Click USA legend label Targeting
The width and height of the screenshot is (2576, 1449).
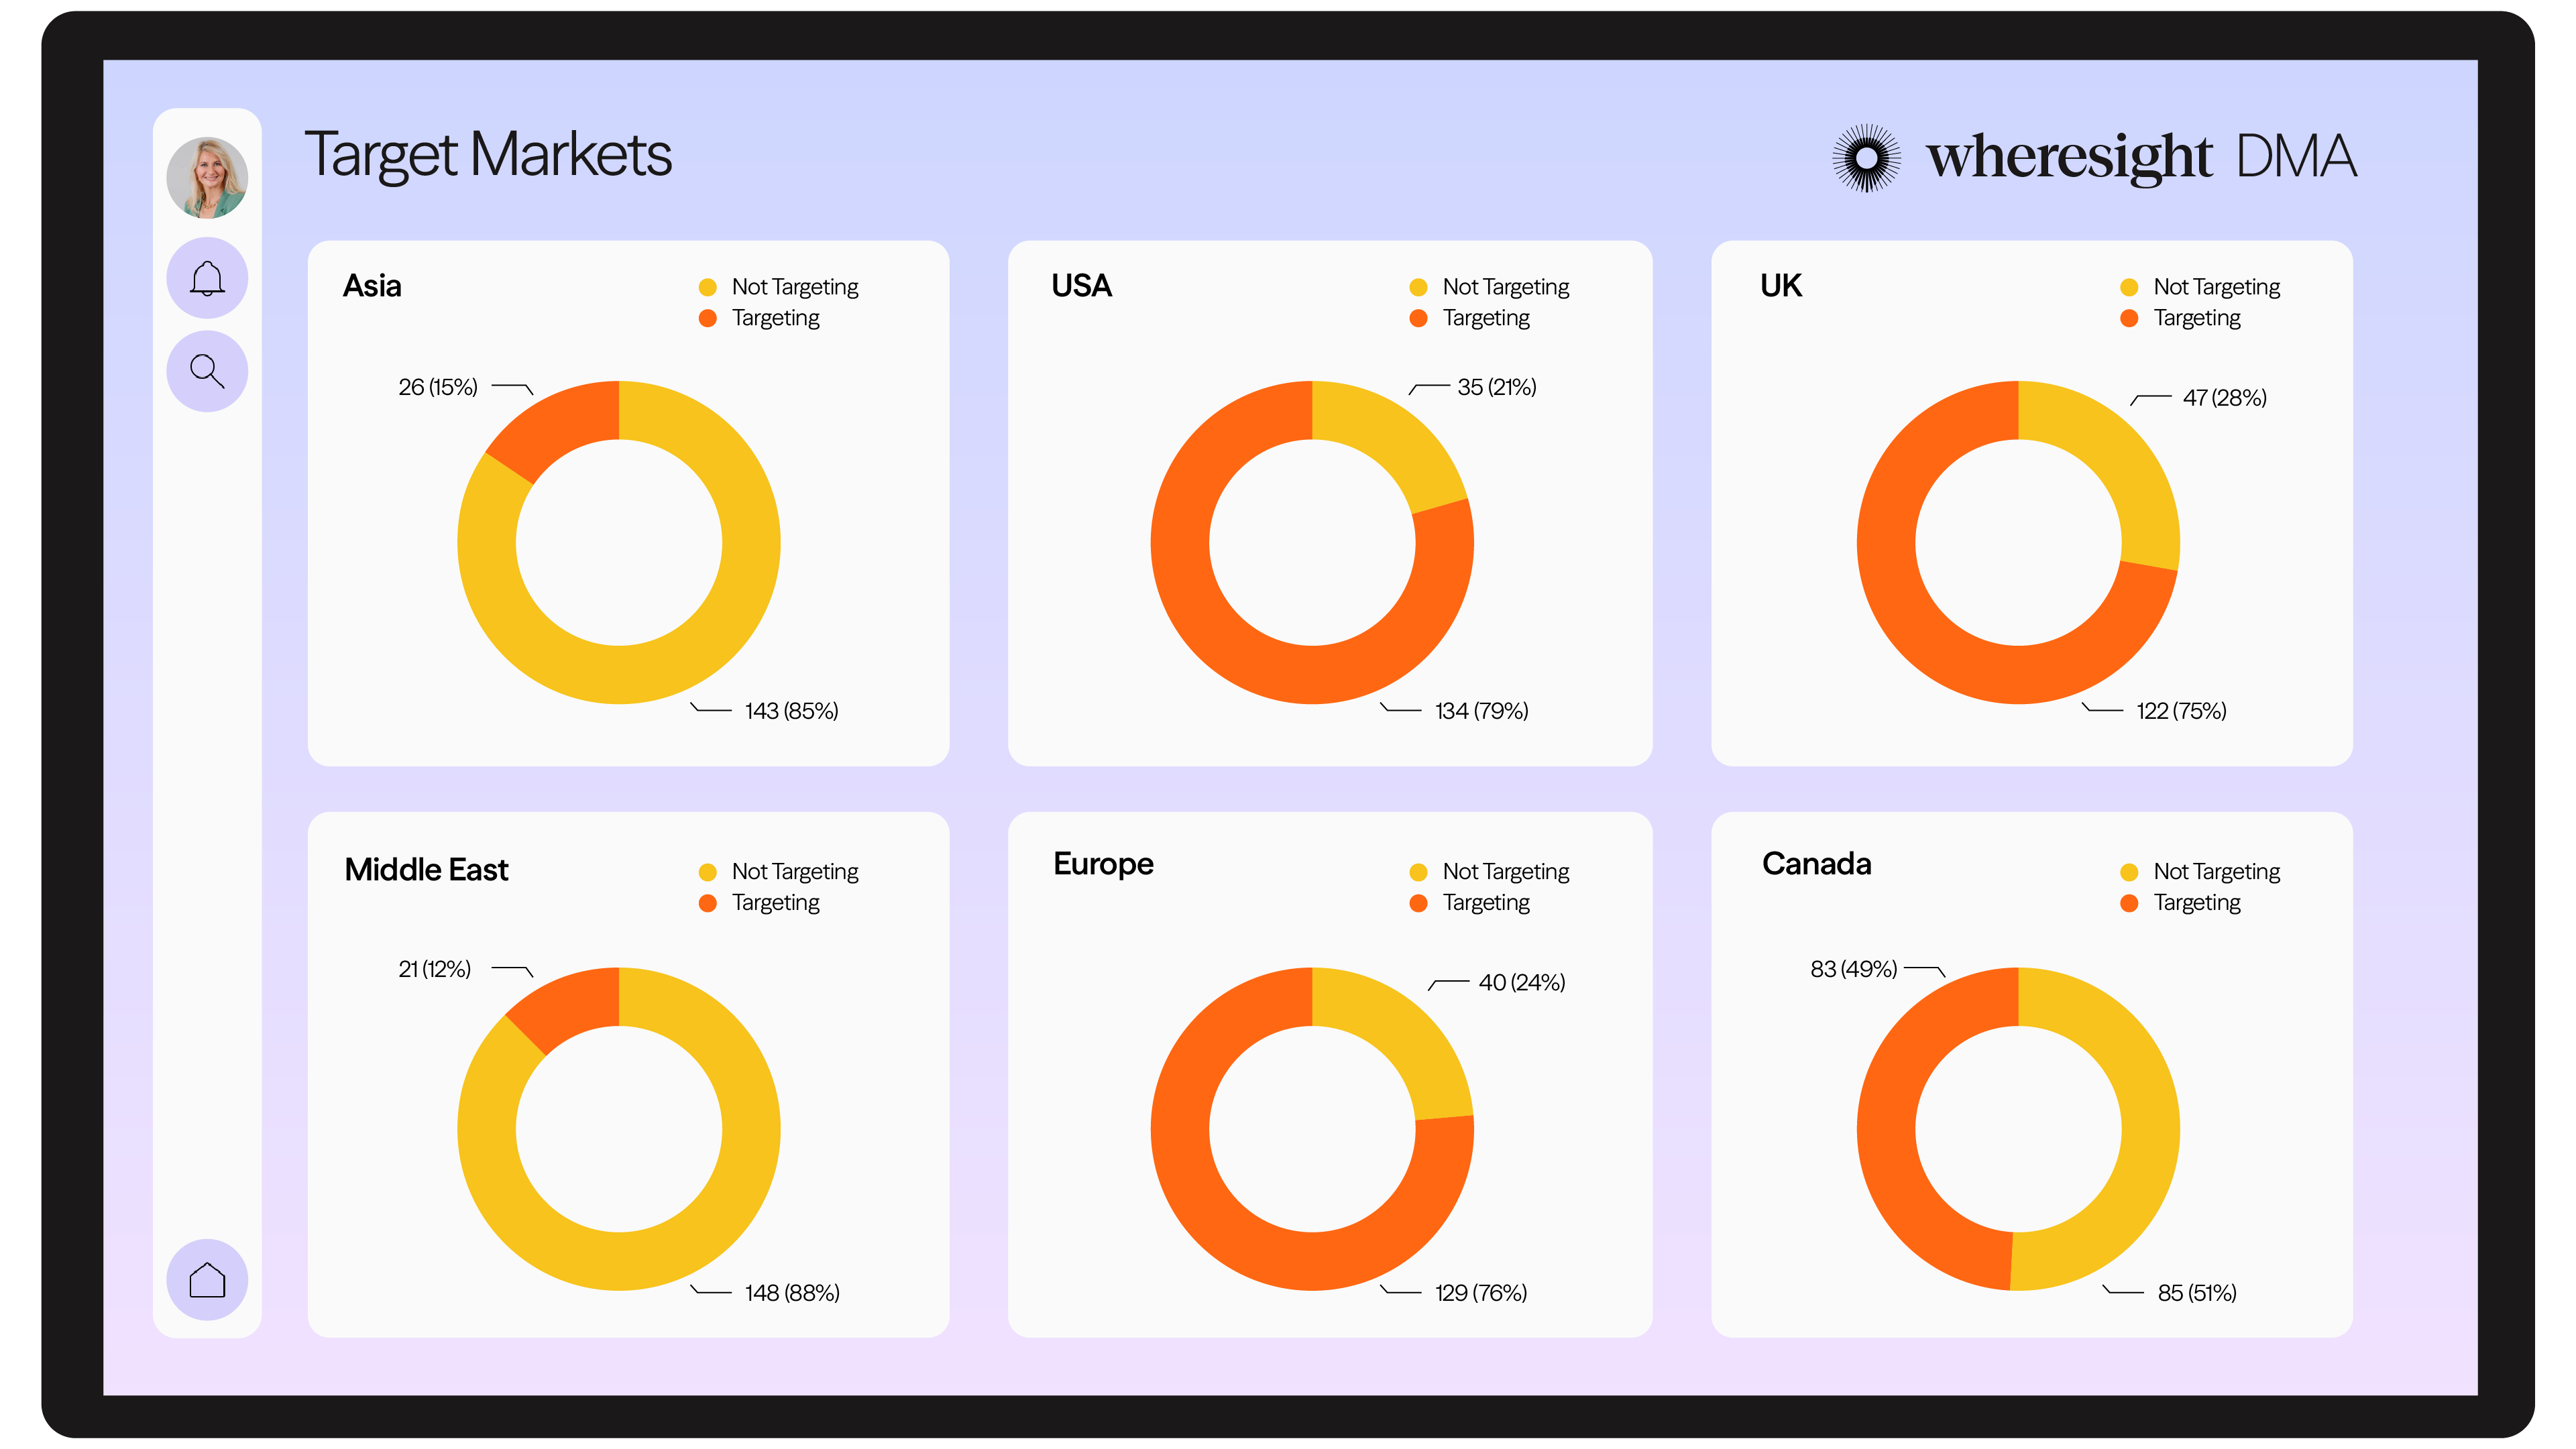(x=1487, y=318)
